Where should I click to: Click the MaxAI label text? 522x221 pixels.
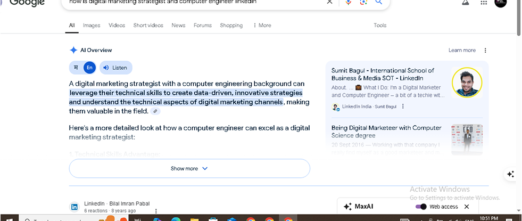pos(364,207)
